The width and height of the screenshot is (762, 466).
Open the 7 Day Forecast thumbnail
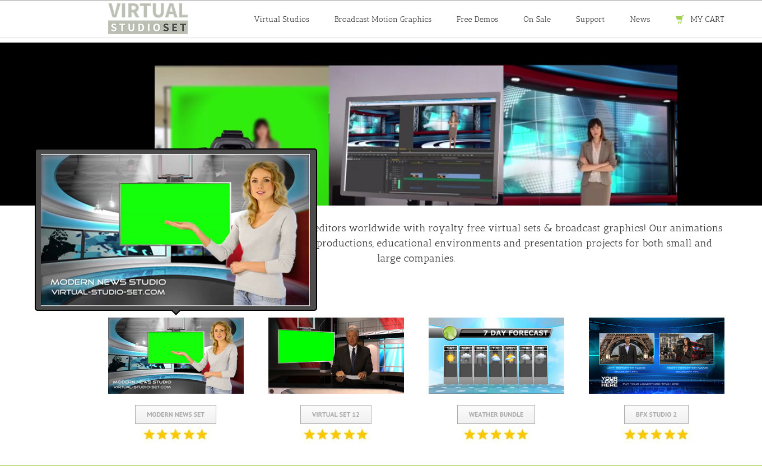(x=496, y=356)
